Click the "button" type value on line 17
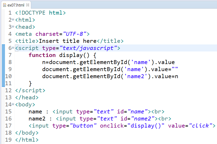This screenshot has height=144, width=217. pos(83,126)
